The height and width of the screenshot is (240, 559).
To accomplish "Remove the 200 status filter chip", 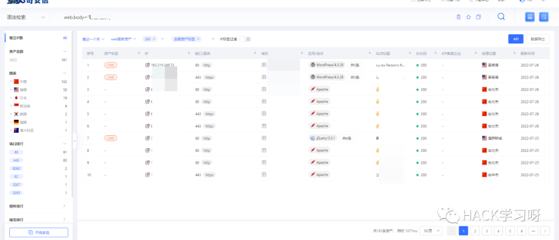I will [154, 39].
